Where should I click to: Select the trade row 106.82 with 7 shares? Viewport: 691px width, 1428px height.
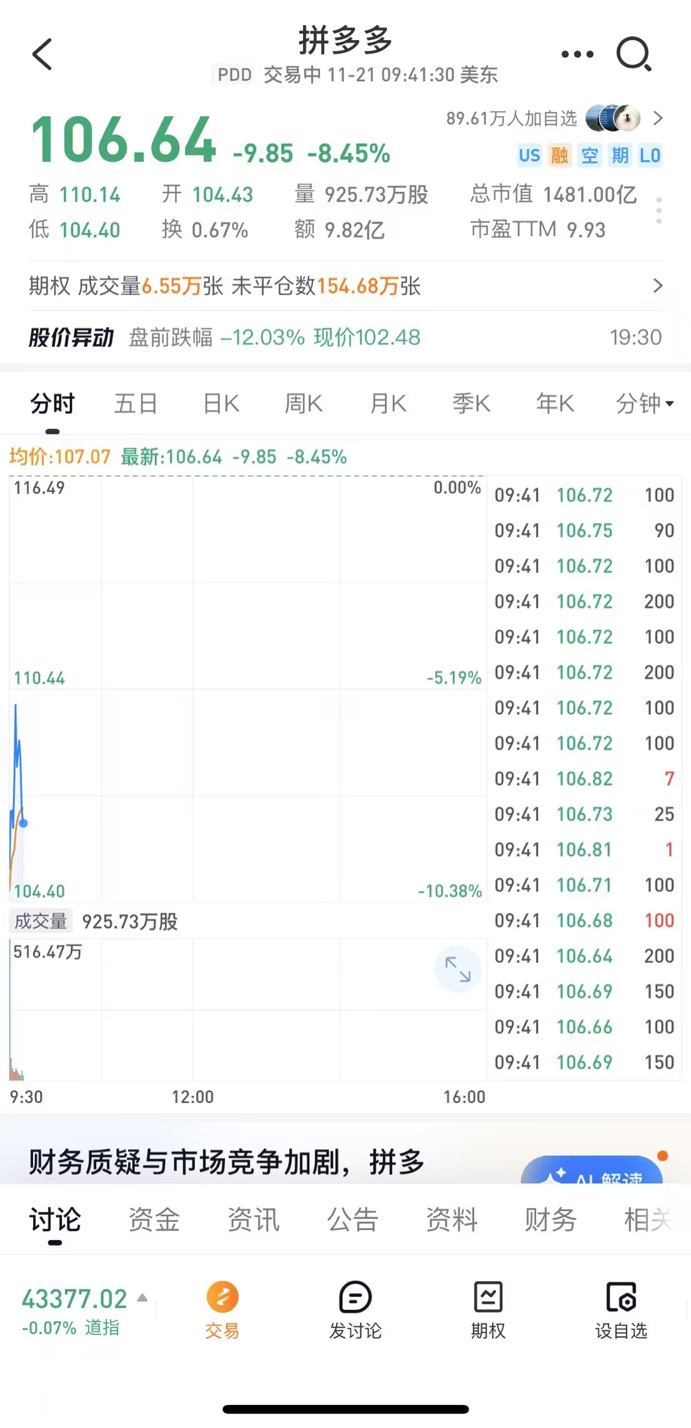tap(584, 779)
